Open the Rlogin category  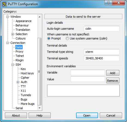pos(20,60)
